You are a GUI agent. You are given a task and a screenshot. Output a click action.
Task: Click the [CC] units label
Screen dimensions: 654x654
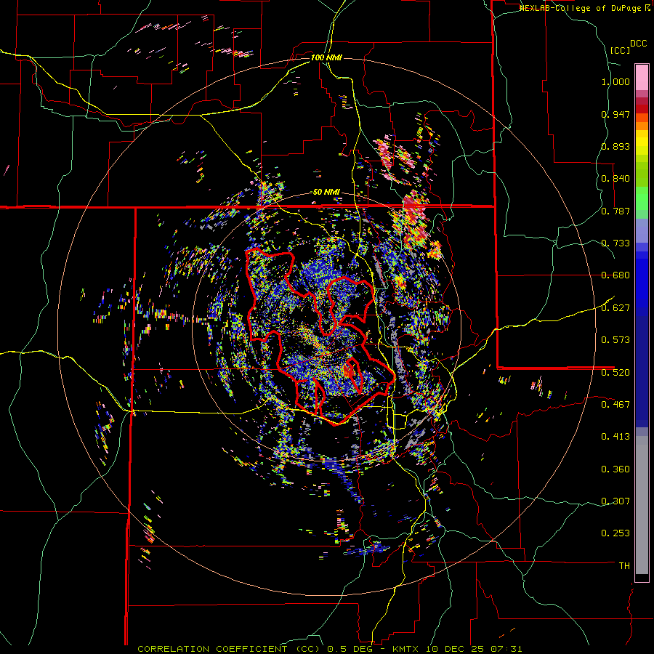619,50
